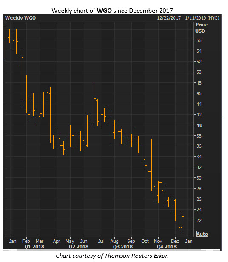Click the 24 price axis value
228x262 pixels.
199,210
